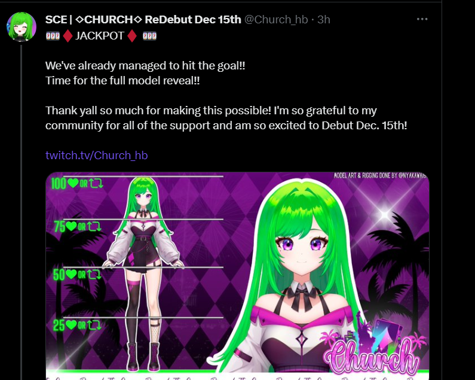This screenshot has width=475, height=380.
Task: Click the red diamond before JACKPOT
Action: (x=68, y=36)
